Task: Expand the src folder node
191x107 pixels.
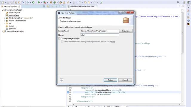Action: (5, 23)
